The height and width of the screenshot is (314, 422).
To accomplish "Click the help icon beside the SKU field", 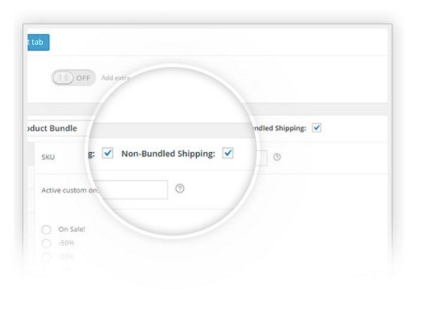I will tap(276, 156).
